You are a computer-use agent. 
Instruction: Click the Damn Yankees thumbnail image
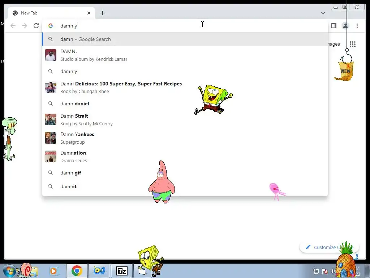(x=51, y=138)
